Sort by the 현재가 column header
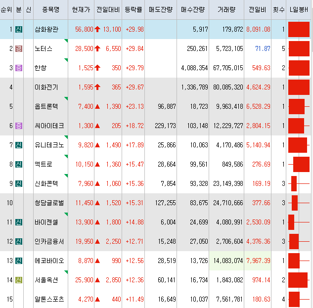 tap(81, 9)
